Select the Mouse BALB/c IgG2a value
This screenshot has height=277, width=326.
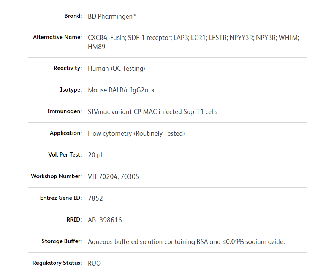(x=121, y=90)
